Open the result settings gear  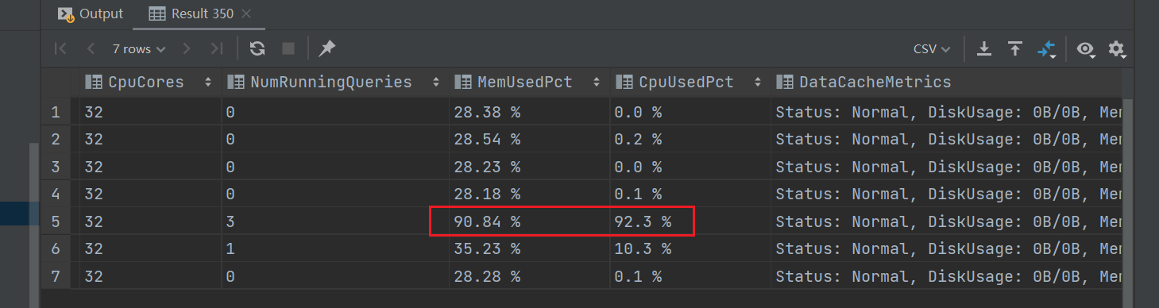click(x=1117, y=49)
